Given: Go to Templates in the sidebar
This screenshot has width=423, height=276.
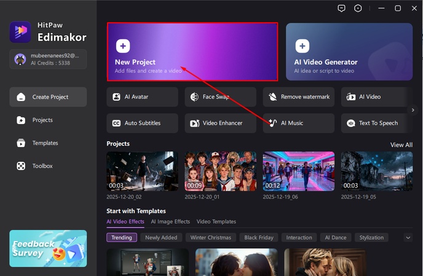Looking at the screenshot, I should tap(45, 143).
